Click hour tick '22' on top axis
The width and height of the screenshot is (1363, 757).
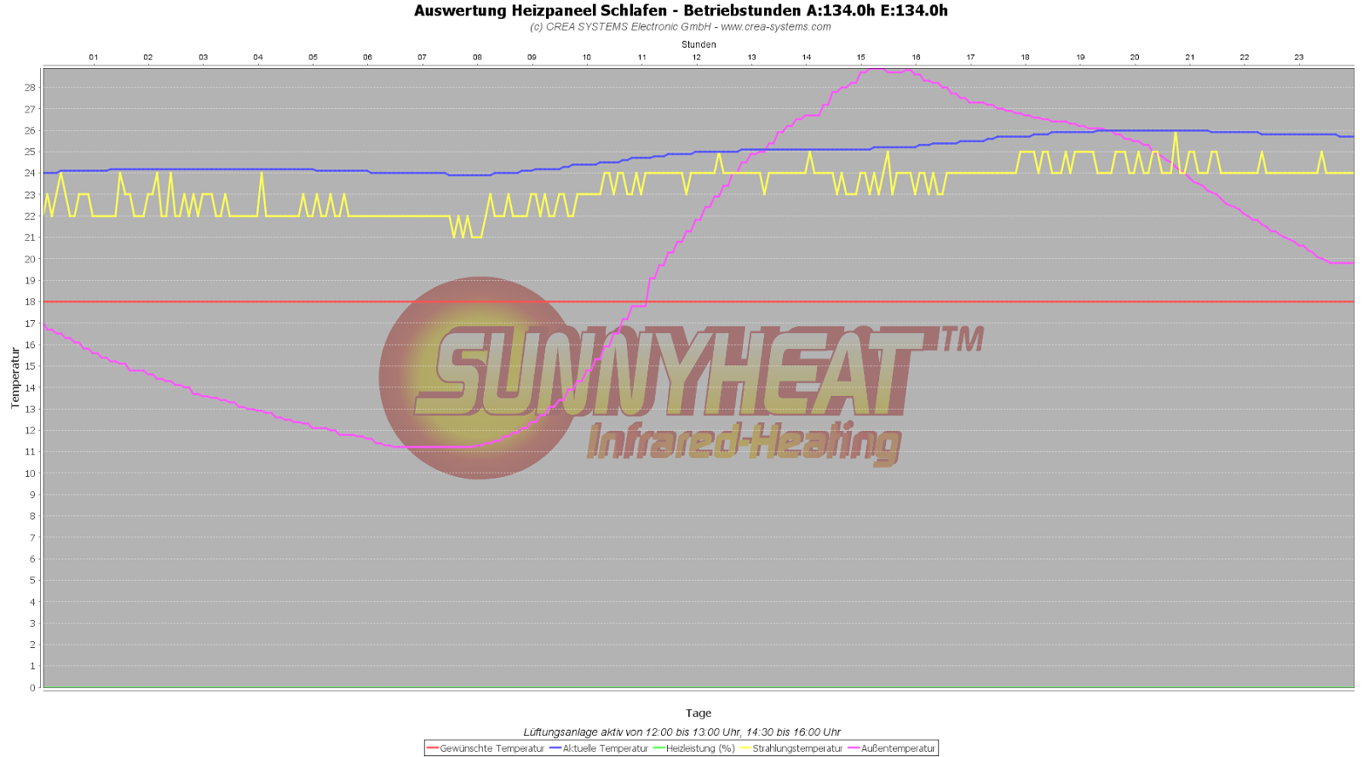tap(1245, 57)
